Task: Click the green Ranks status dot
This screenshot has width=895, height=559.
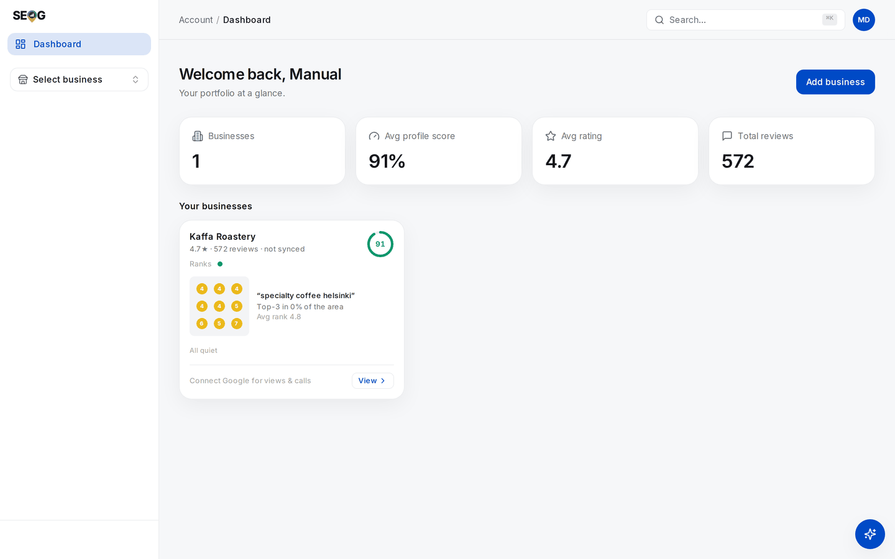Action: coord(220,264)
